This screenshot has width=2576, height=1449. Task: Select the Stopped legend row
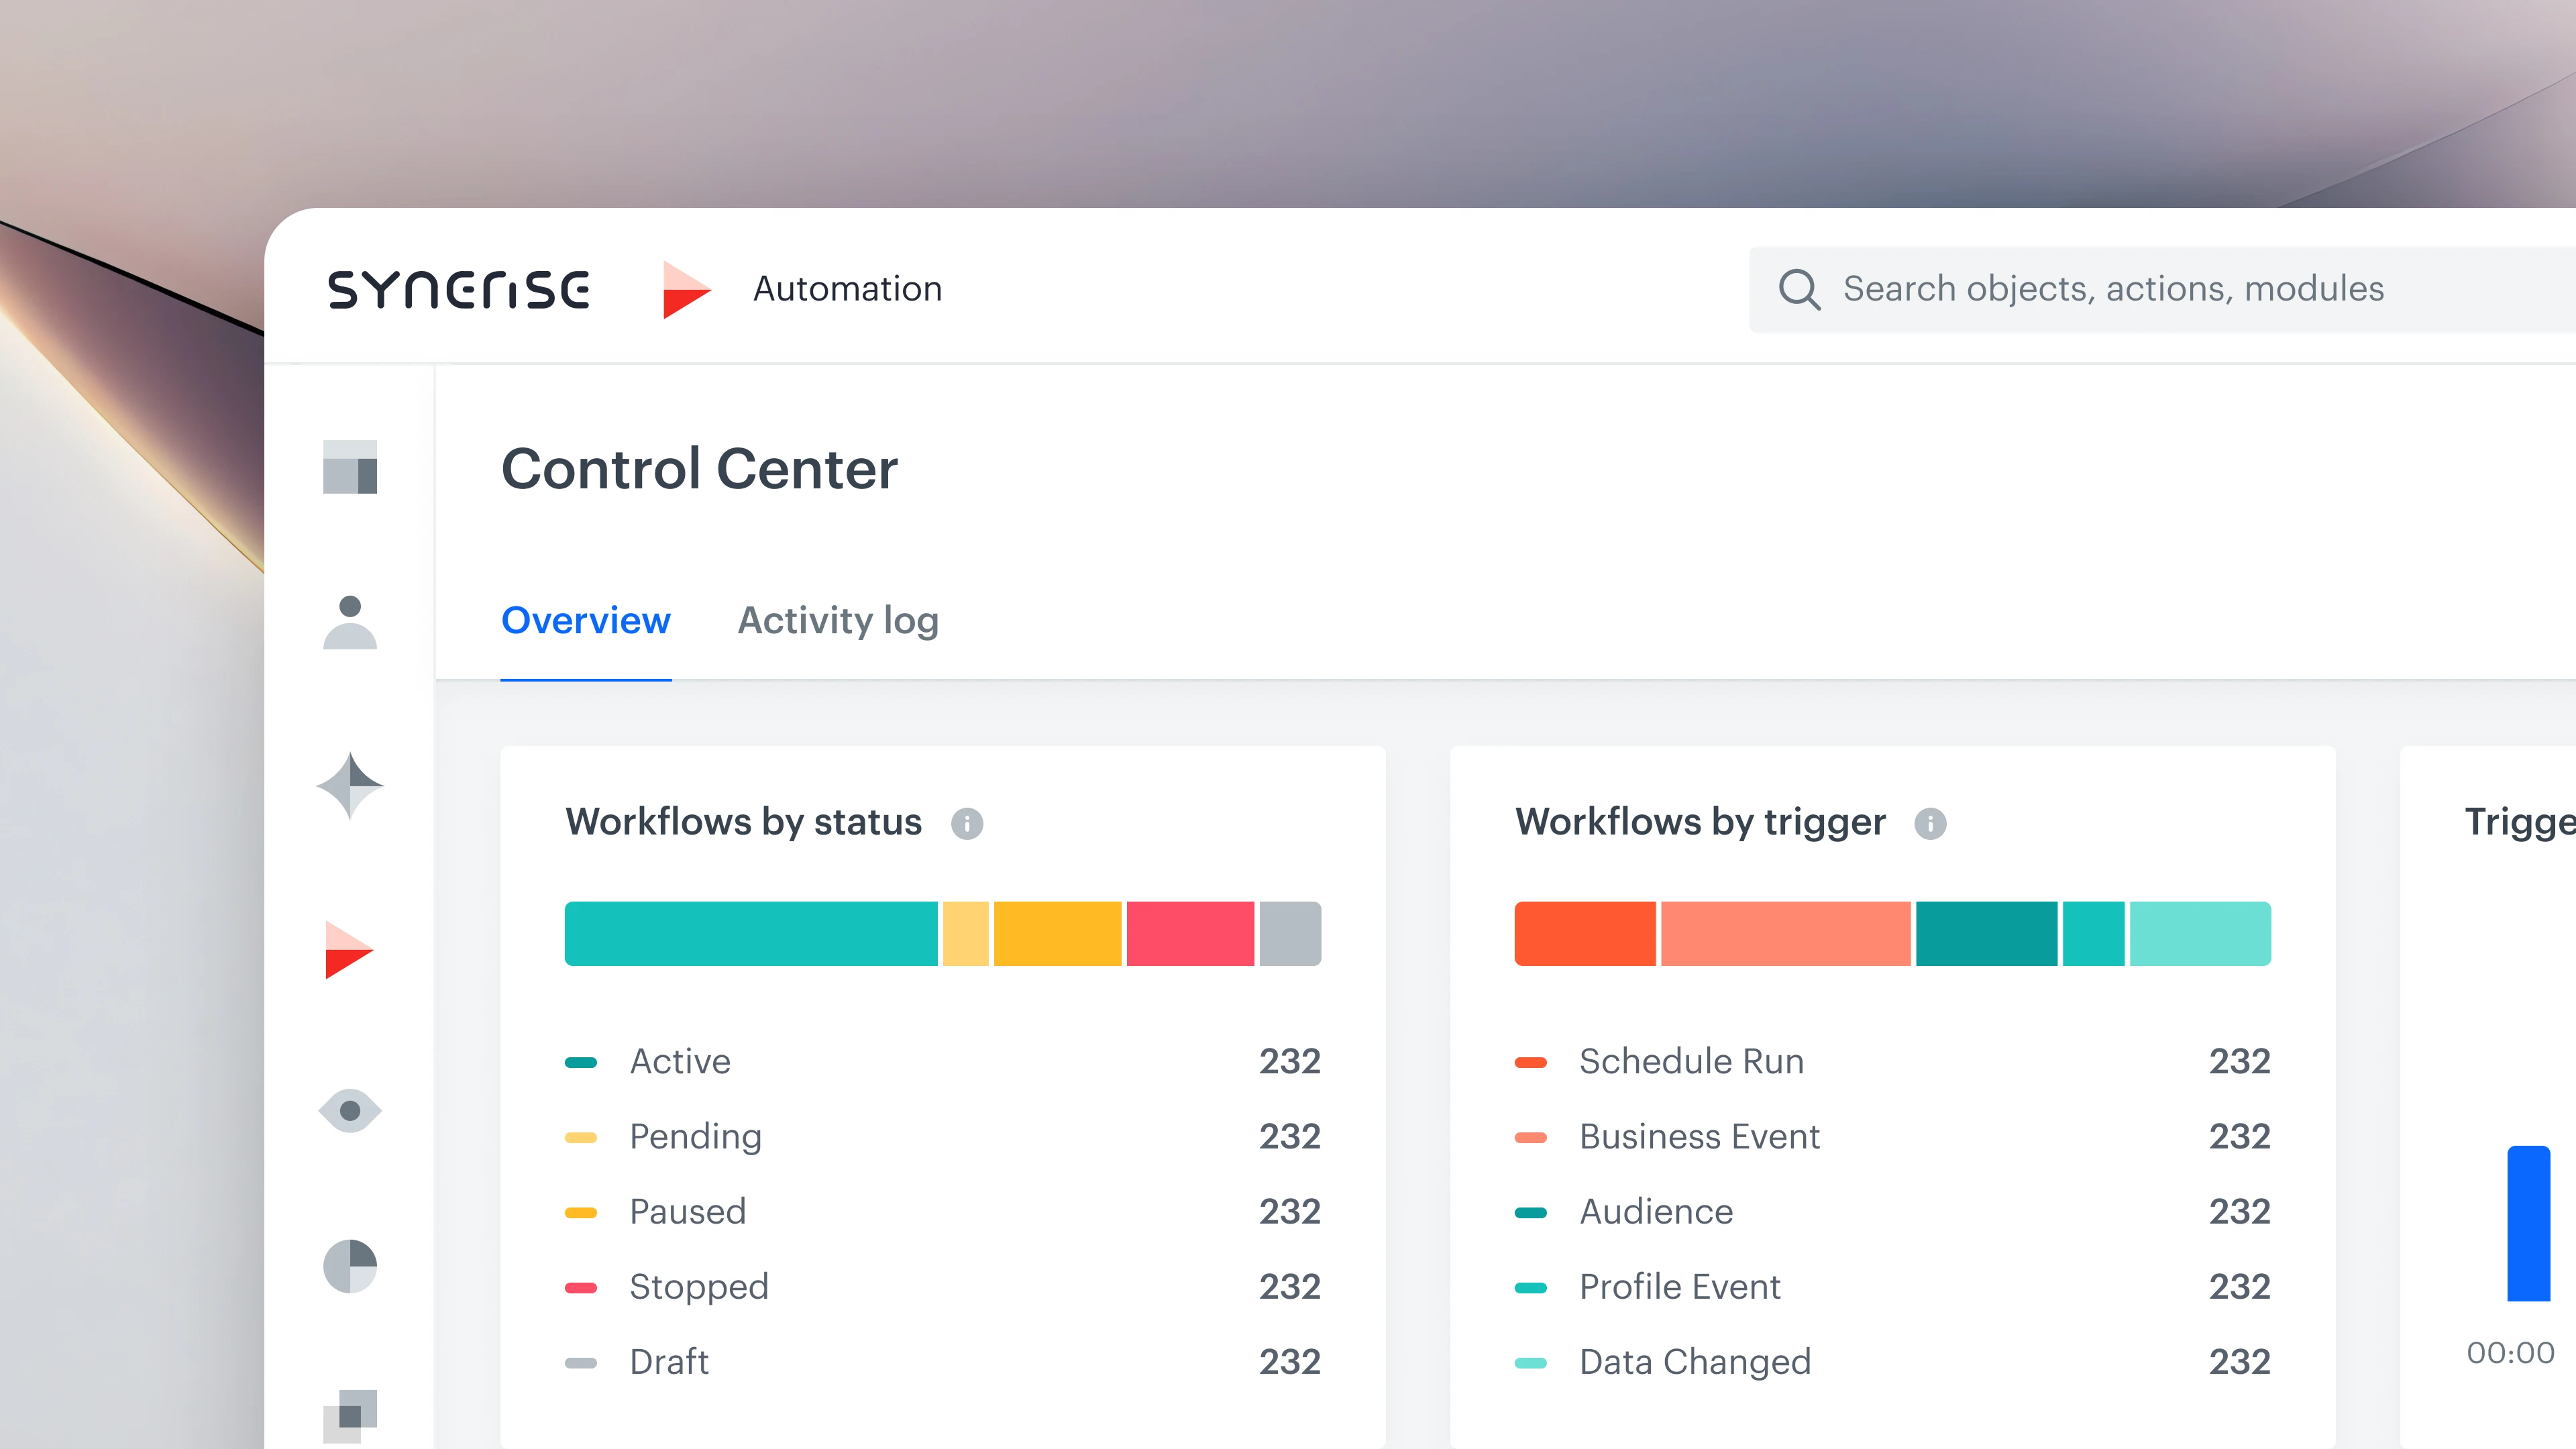(943, 1287)
